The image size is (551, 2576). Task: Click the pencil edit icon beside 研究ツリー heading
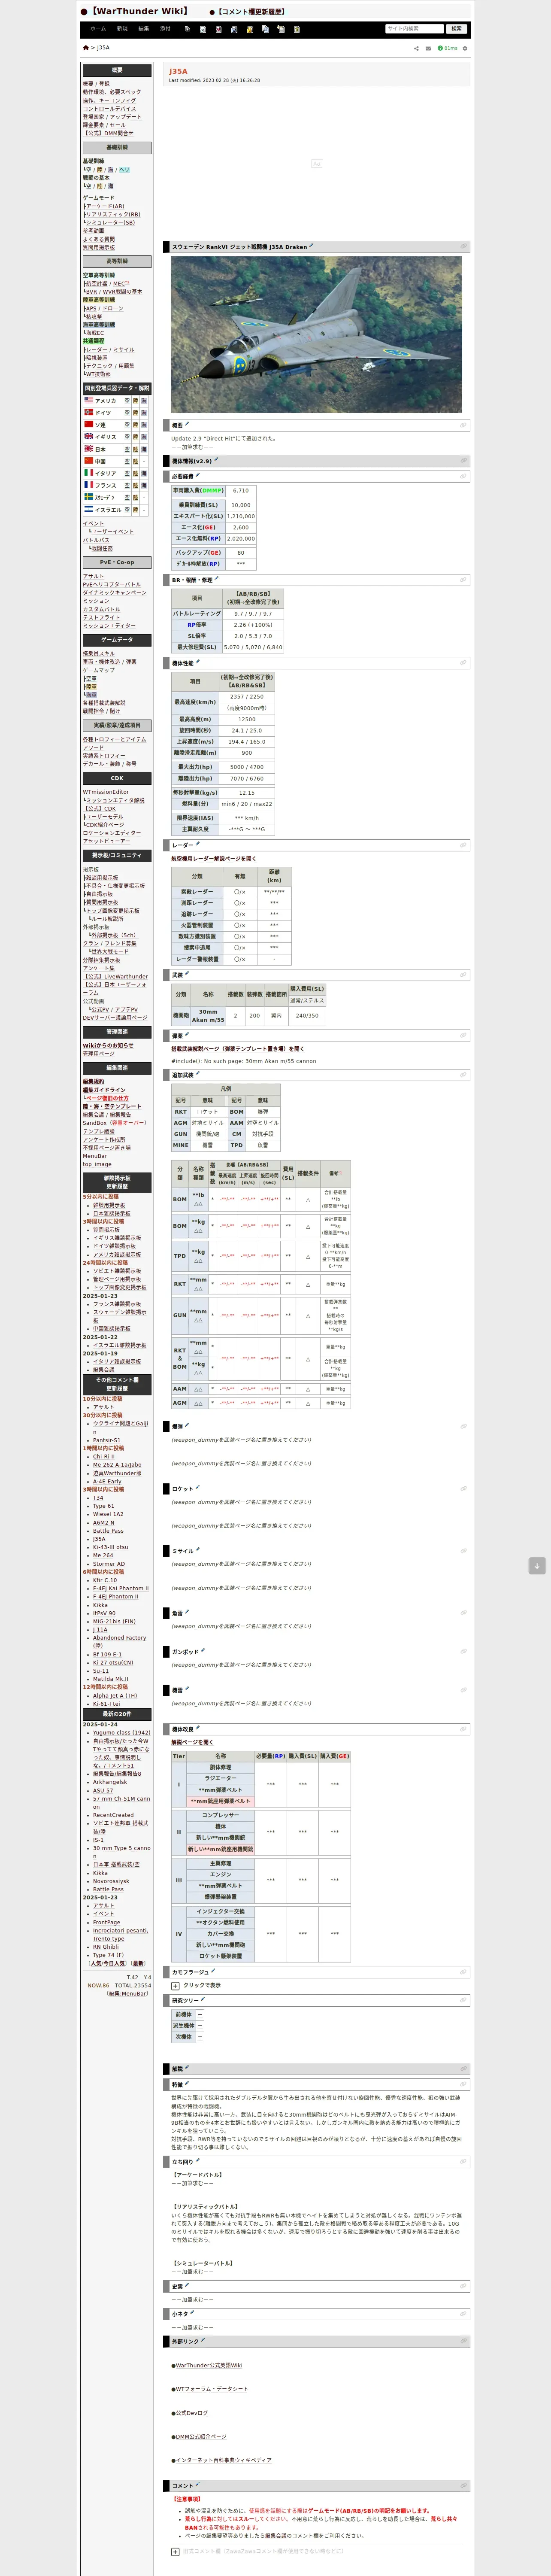pyautogui.click(x=203, y=2000)
